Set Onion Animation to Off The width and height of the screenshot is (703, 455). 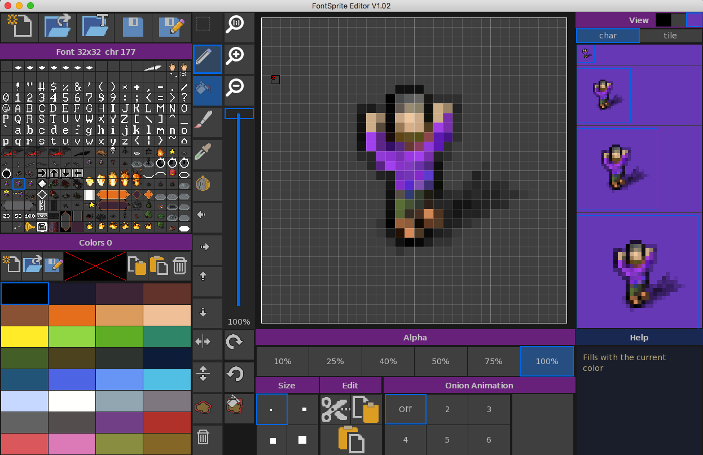405,409
